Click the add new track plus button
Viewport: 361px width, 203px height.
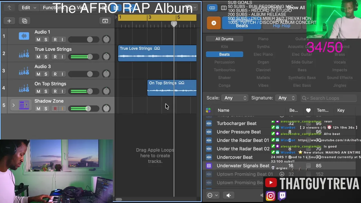point(9,21)
